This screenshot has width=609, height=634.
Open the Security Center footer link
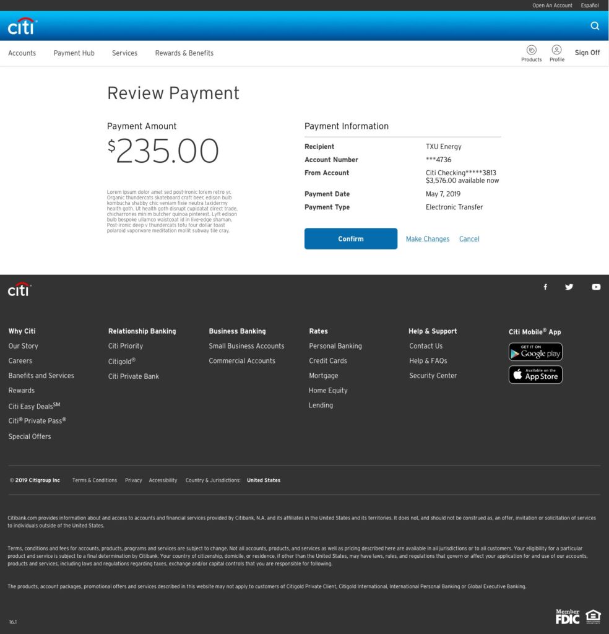click(x=433, y=376)
